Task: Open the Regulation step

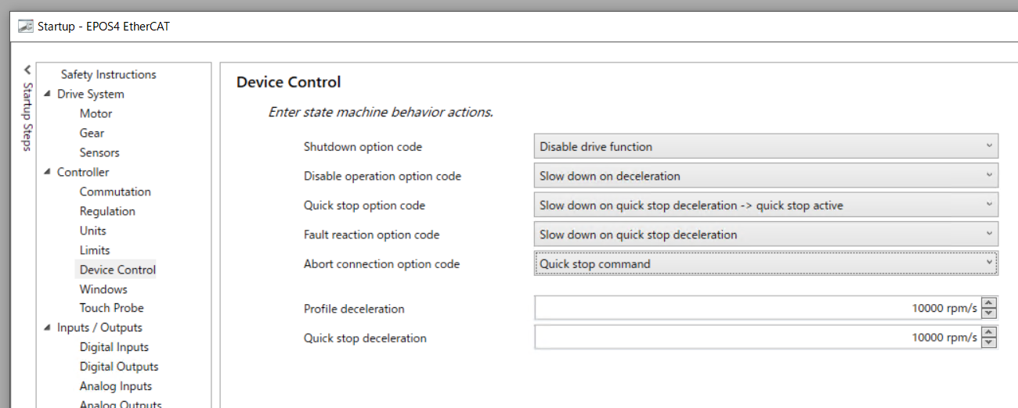Action: point(107,211)
